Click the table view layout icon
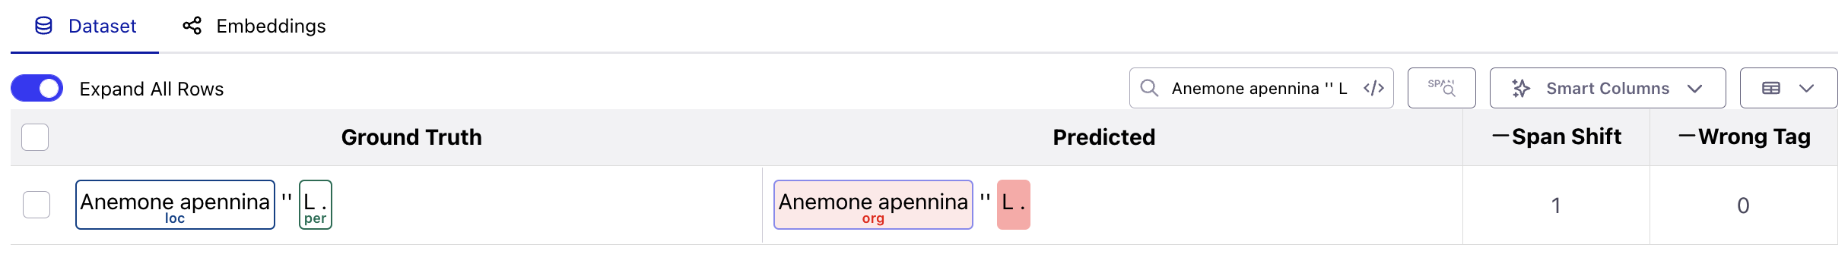 (x=1771, y=88)
